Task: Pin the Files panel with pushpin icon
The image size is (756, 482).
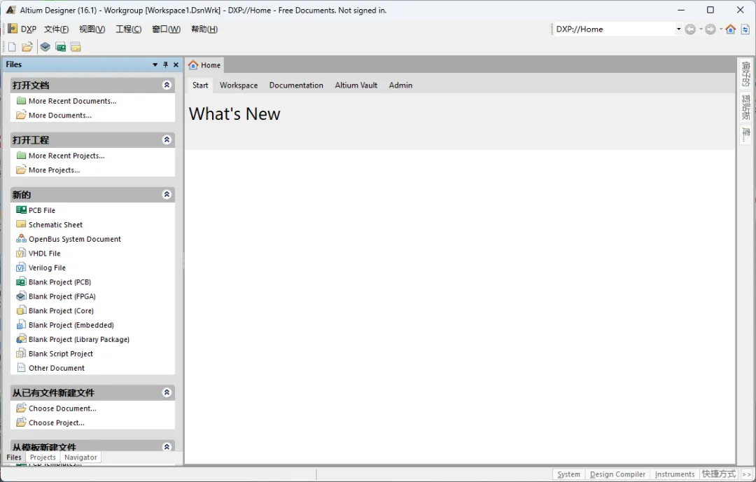Action: 165,64
